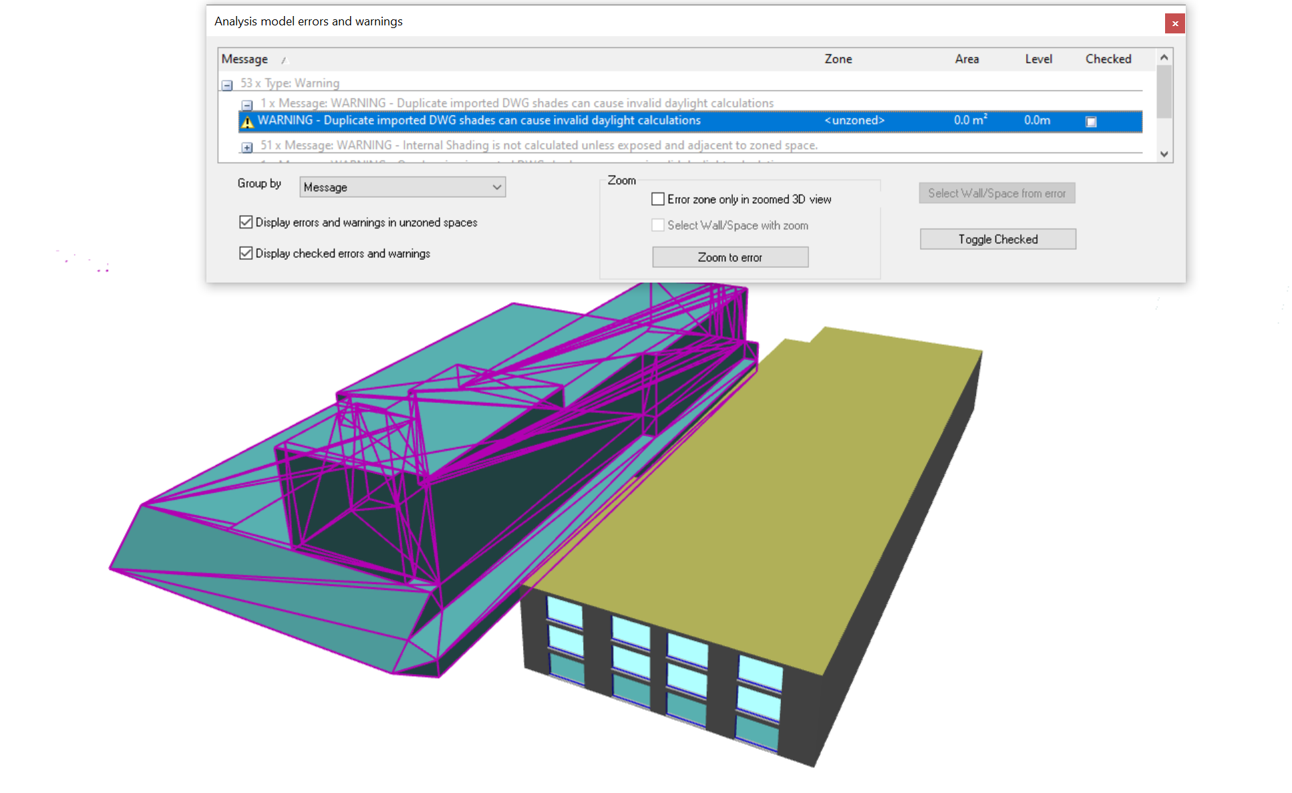Viewport: 1292px width, 793px height.
Task: Sort by the Area column header
Action: click(967, 59)
